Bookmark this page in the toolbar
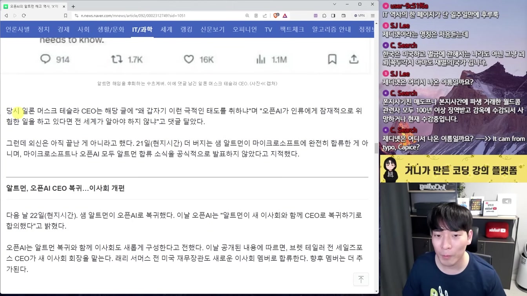The image size is (527, 296). pos(65,16)
